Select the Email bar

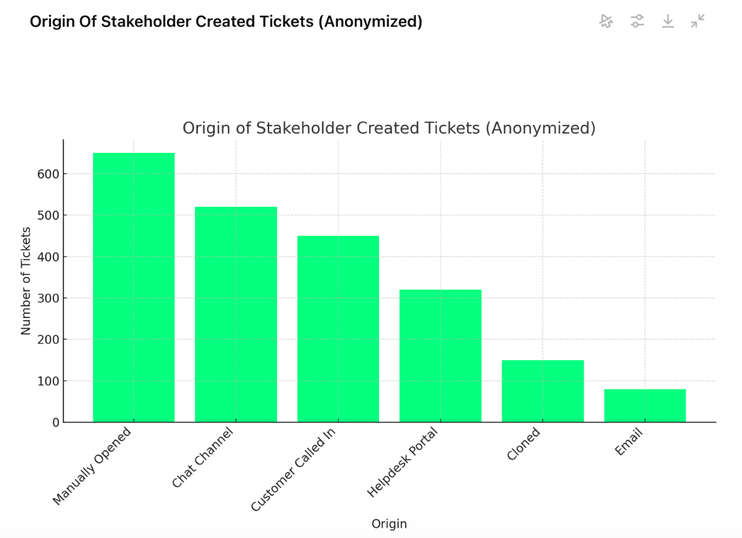(644, 406)
